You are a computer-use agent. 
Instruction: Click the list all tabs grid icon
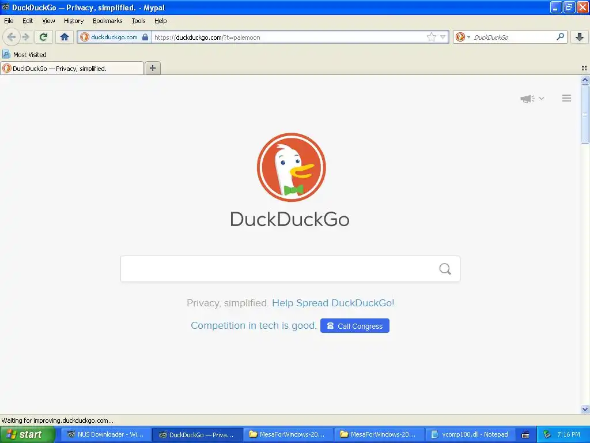(x=584, y=68)
